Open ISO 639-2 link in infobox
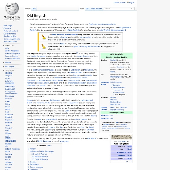The height and width of the screenshot is (170, 170). click(x=105, y=116)
